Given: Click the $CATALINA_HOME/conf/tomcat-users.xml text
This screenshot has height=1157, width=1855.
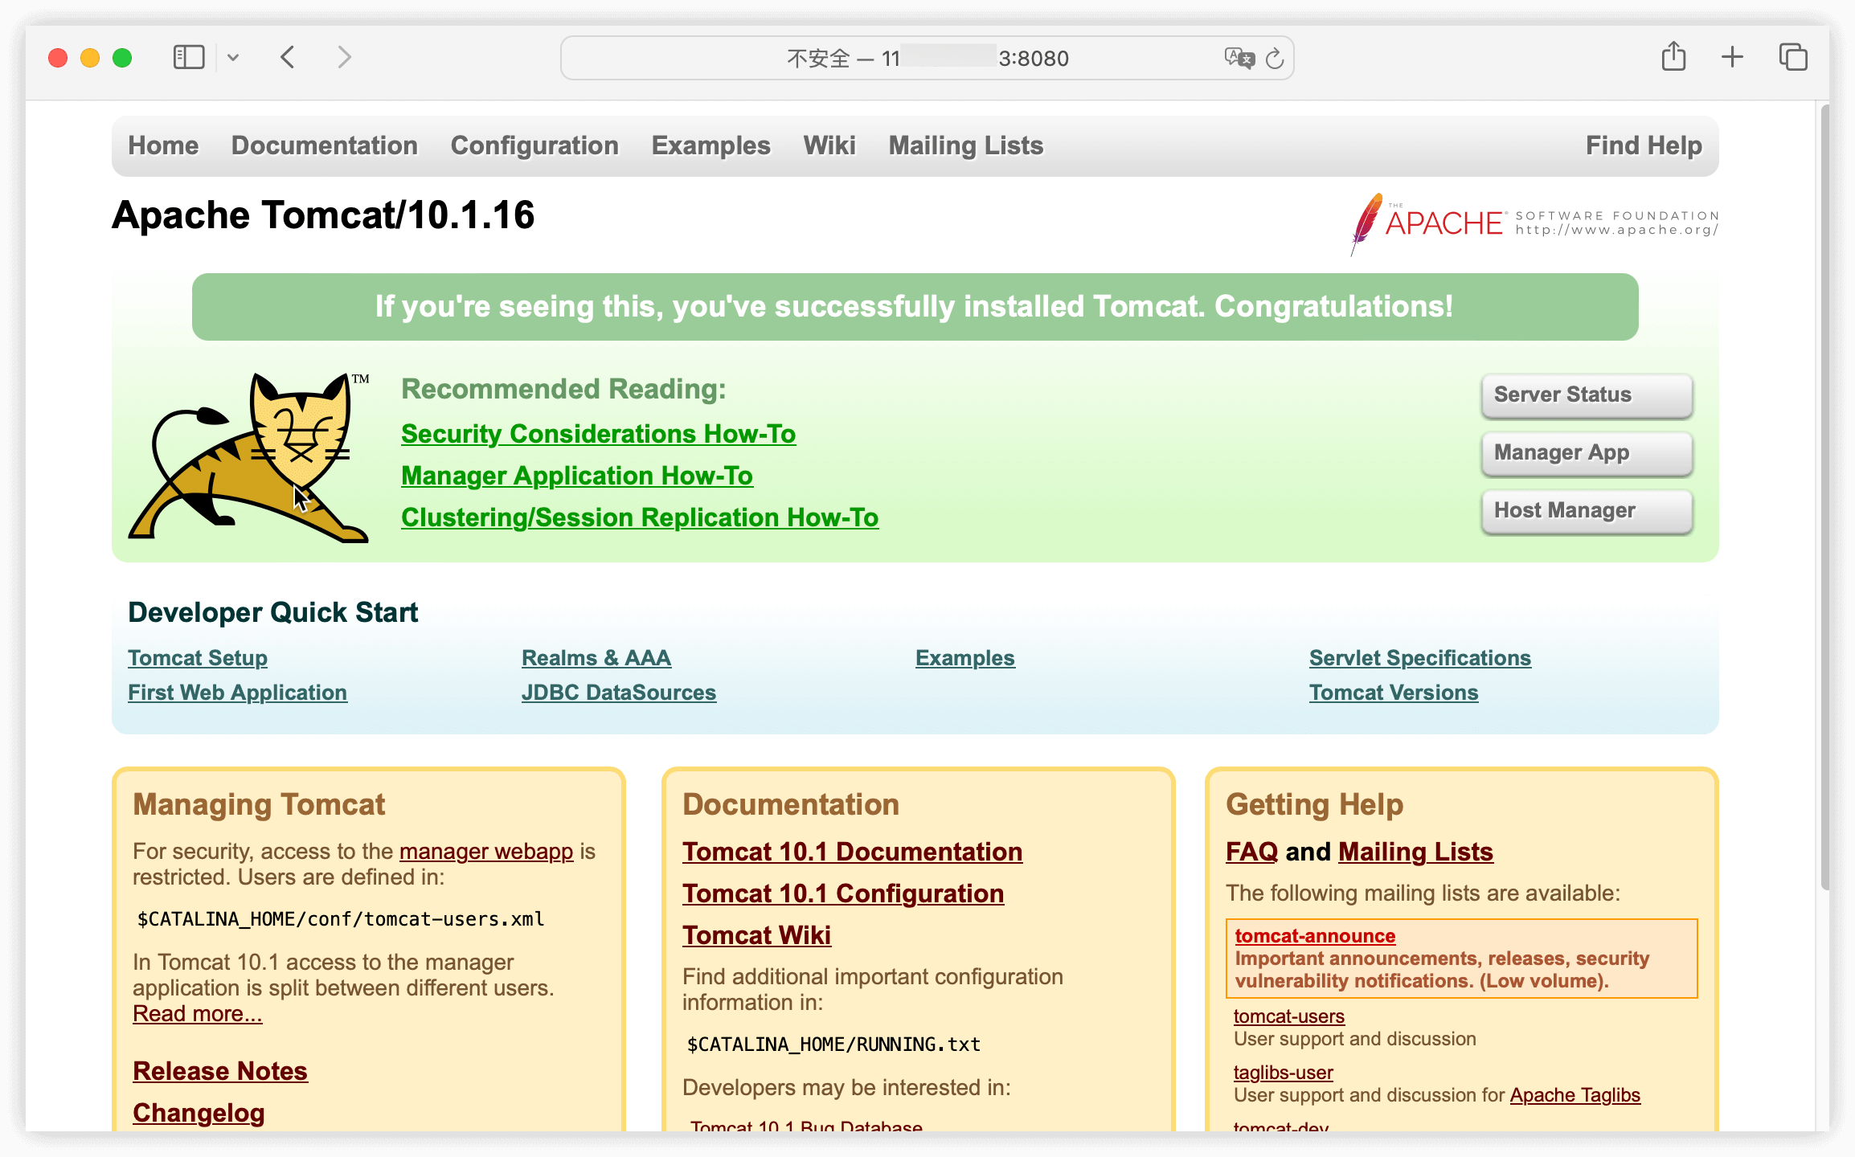Looking at the screenshot, I should 341,919.
